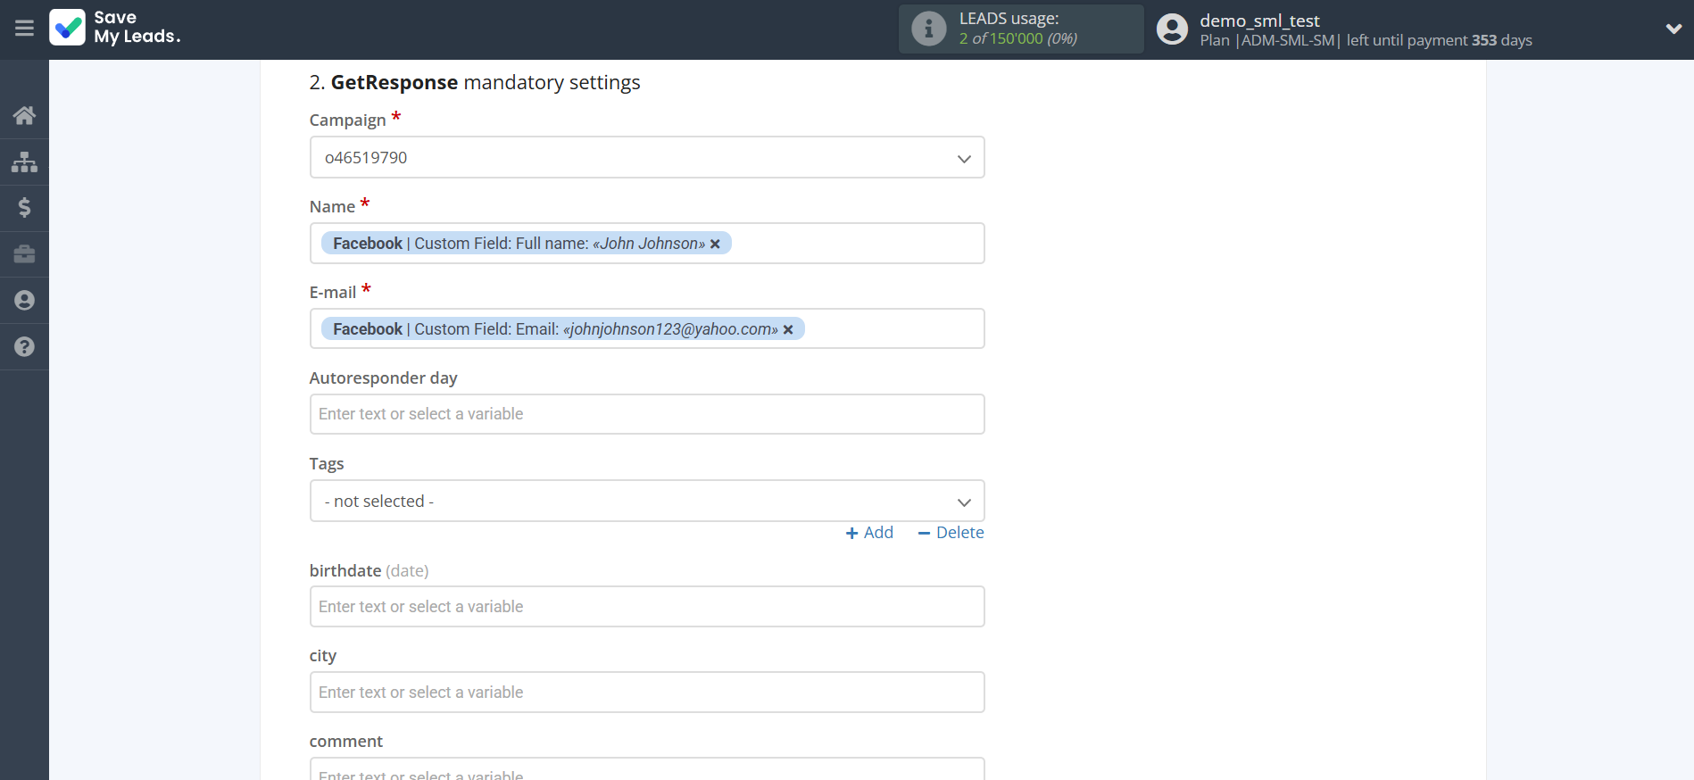Open the connections sitemap icon
Image resolution: width=1694 pixels, height=780 pixels.
[24, 162]
